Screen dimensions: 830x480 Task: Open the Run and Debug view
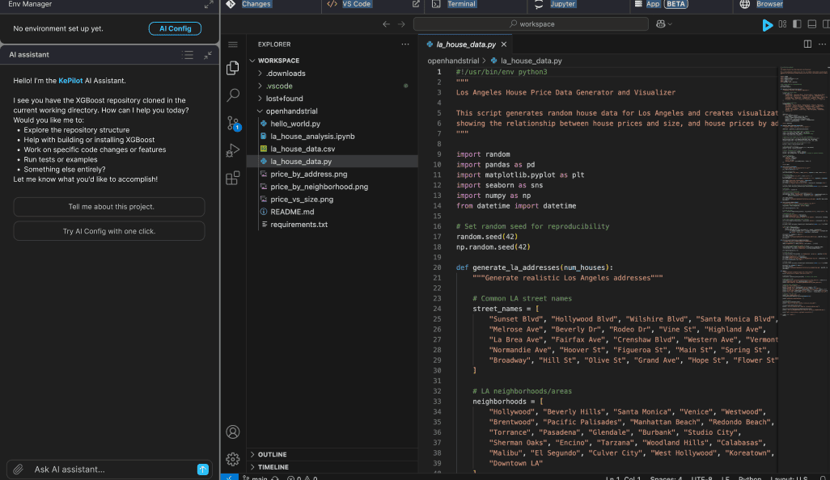pyautogui.click(x=232, y=150)
